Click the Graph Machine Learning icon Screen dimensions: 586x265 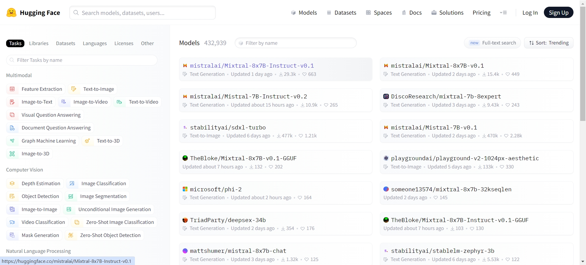(12, 141)
